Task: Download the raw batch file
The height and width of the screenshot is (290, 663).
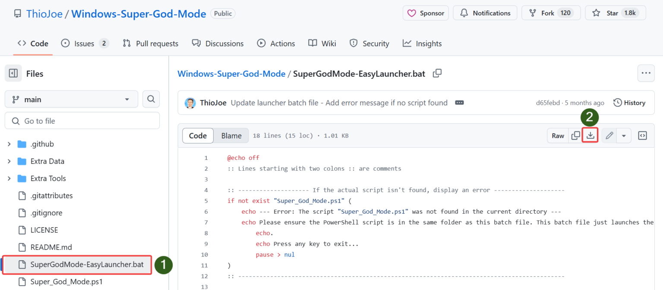Action: tap(590, 135)
